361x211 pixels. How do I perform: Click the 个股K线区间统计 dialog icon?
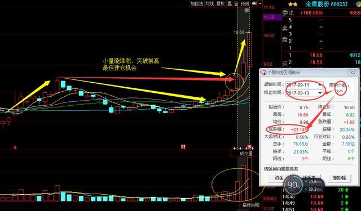point(263,73)
